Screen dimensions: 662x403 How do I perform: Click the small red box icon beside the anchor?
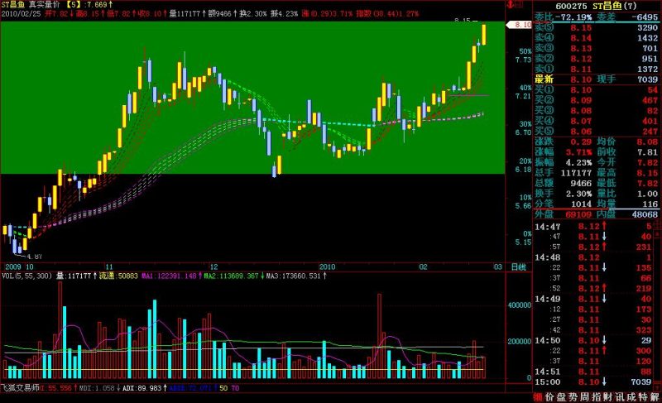519,4
